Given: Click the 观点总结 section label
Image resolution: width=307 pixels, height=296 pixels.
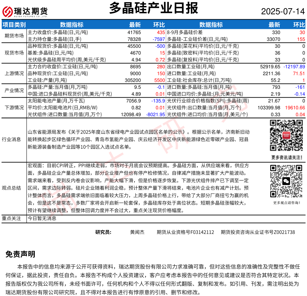Looking at the screenshot, I should point(11,188).
